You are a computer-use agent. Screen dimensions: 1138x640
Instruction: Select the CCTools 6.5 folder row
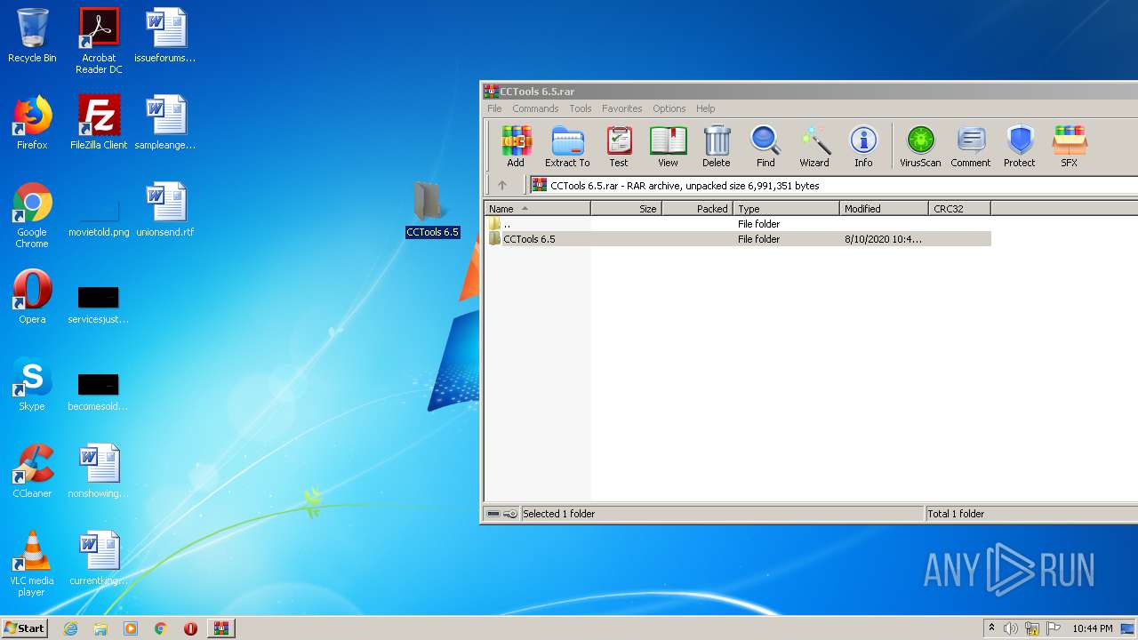click(738, 239)
